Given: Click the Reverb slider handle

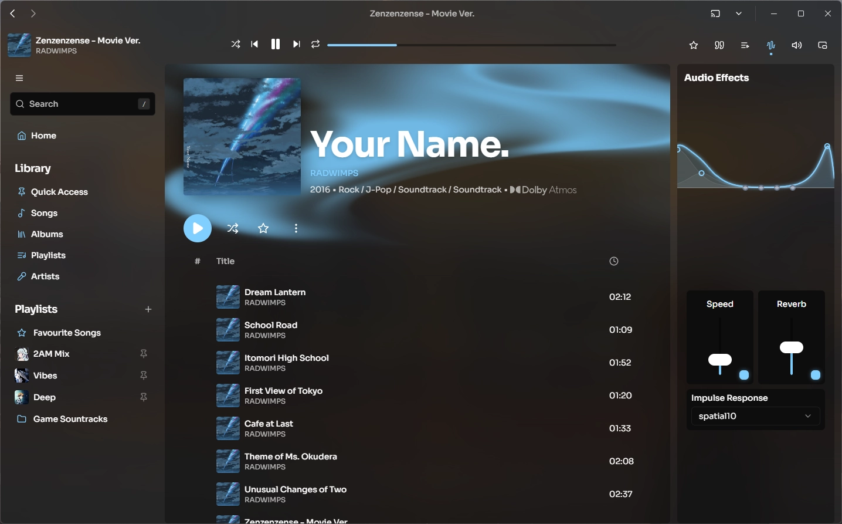Looking at the screenshot, I should pos(792,347).
